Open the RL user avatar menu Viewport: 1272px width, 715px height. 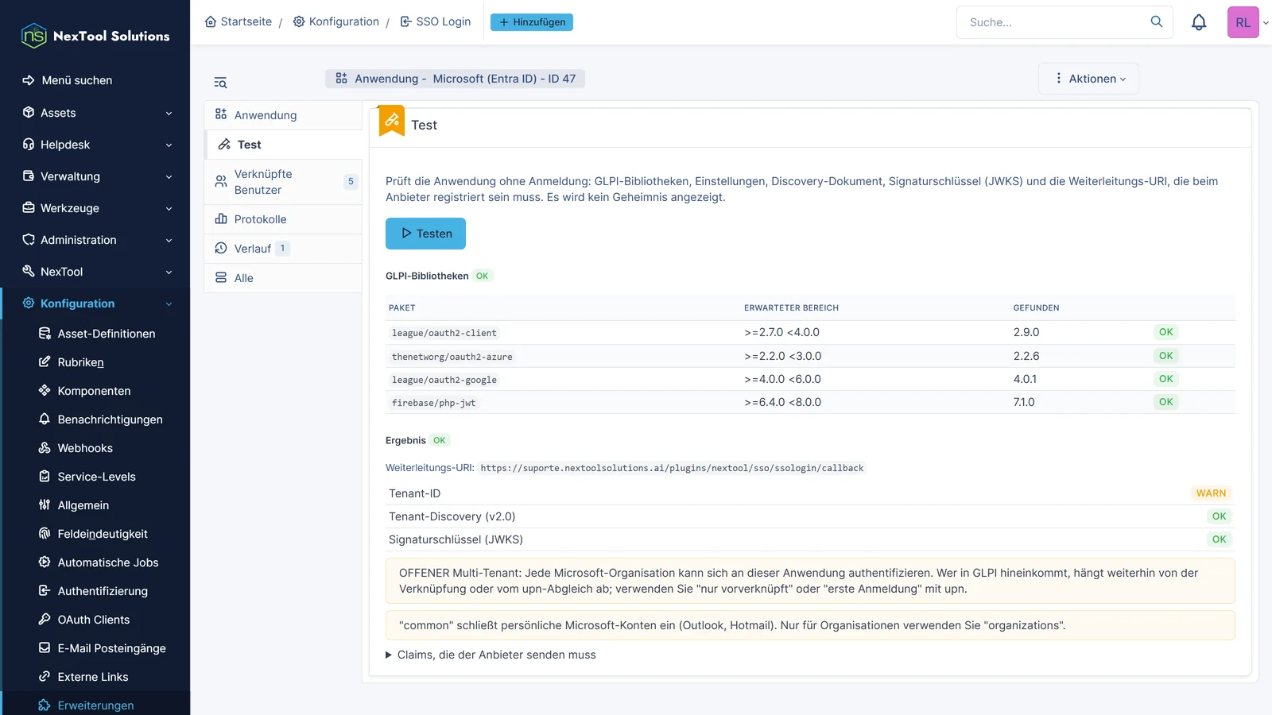click(x=1243, y=22)
